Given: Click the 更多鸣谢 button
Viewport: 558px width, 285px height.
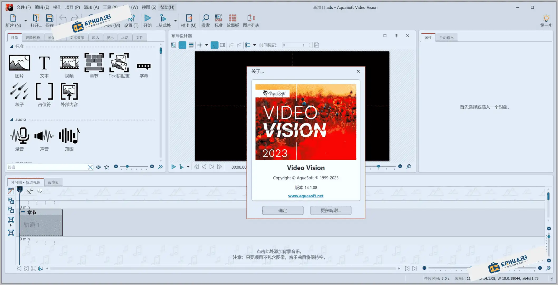Looking at the screenshot, I should pos(331,210).
